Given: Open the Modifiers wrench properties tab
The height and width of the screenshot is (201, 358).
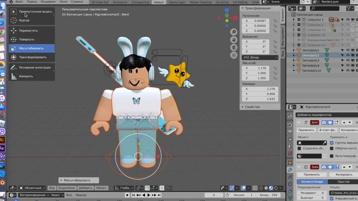Looking at the screenshot, I should [x=290, y=170].
